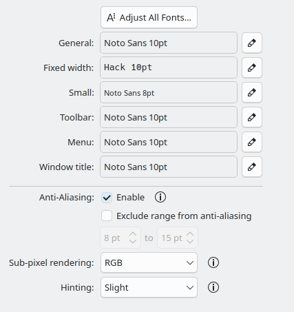Edit the Menu font pencil icon
This screenshot has height=312, width=294.
252,142
